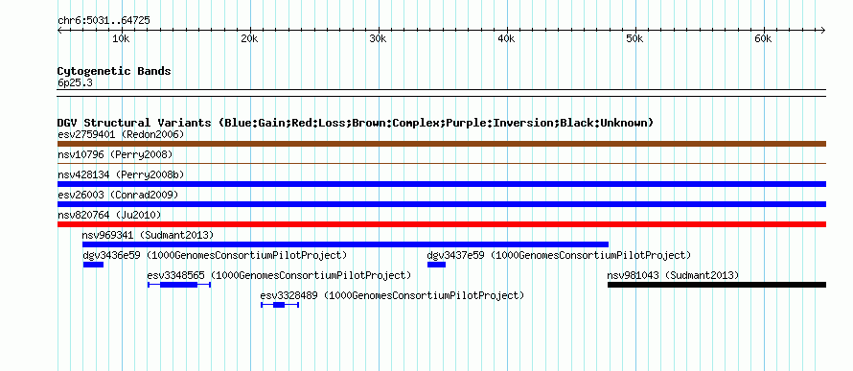Click the small blue dgv3436e59 bar
This screenshot has height=371, width=853.
(93, 265)
